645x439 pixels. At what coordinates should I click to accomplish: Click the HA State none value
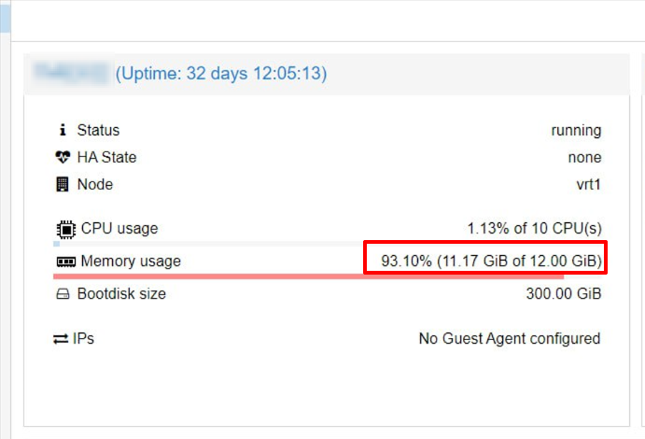tap(584, 157)
